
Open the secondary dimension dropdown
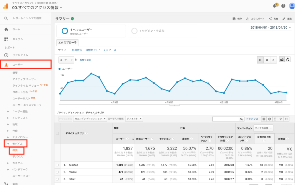tap(90, 119)
